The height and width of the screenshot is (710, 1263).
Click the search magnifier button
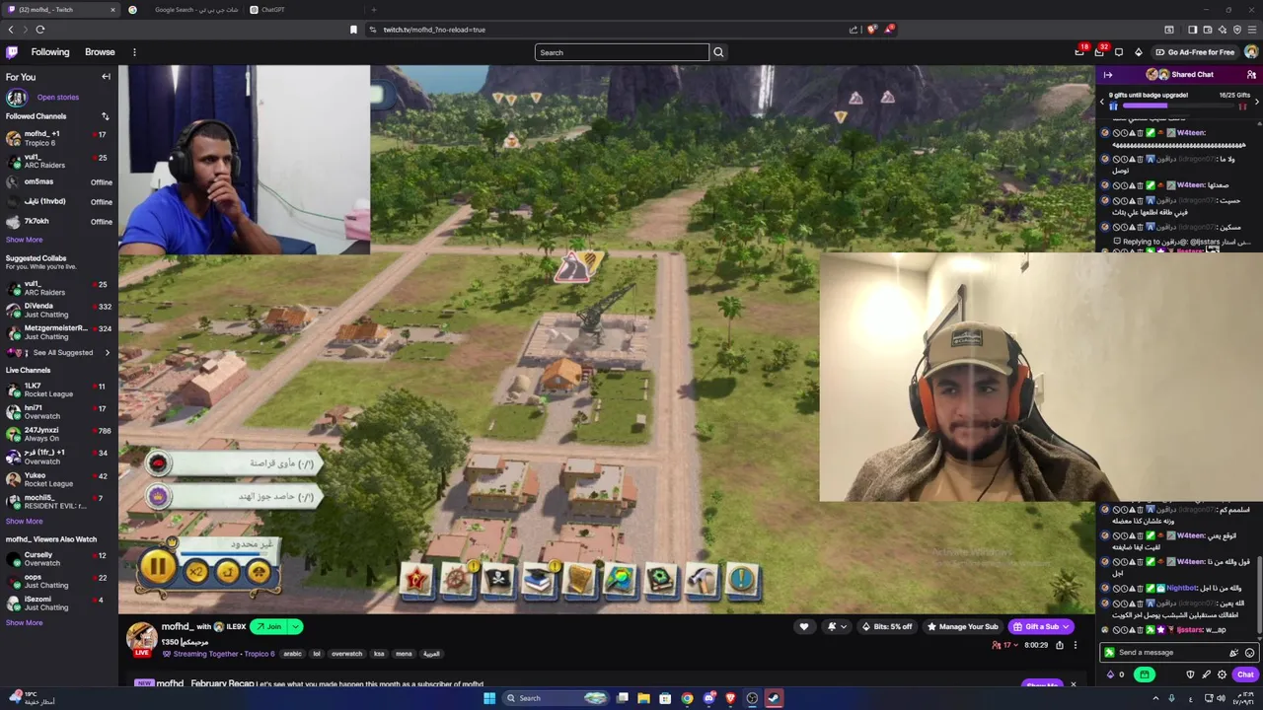pyautogui.click(x=718, y=52)
